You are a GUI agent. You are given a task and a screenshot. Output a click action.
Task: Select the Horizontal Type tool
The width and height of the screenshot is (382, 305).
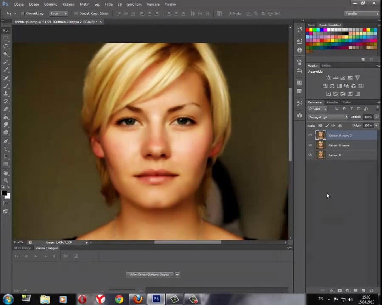tap(6, 149)
